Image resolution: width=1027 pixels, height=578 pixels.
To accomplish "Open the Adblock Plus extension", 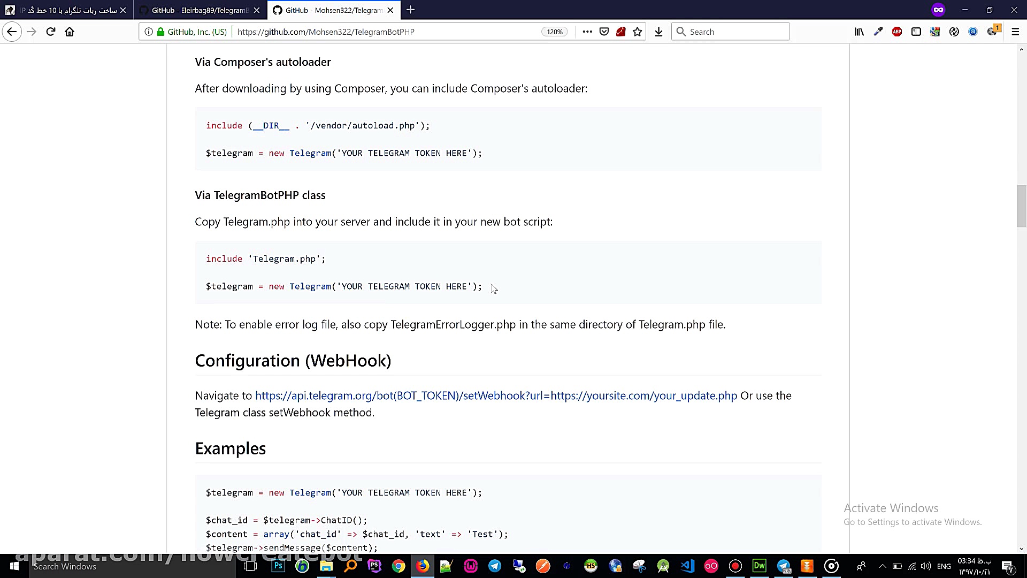I will point(897,32).
